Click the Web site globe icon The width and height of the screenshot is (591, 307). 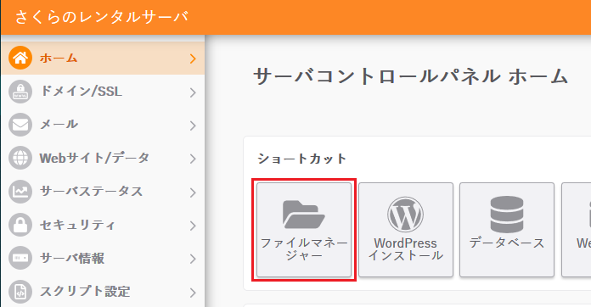[x=20, y=158]
